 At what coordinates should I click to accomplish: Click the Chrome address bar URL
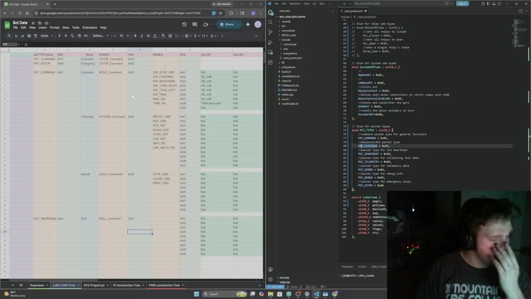(x=120, y=13)
